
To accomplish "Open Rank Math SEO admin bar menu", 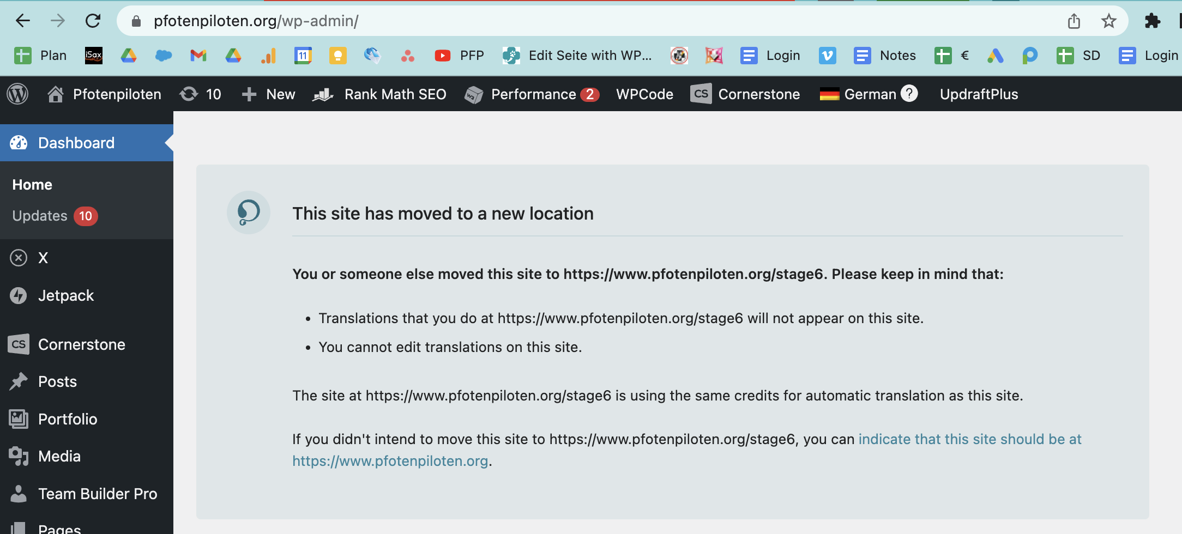I will coord(379,94).
